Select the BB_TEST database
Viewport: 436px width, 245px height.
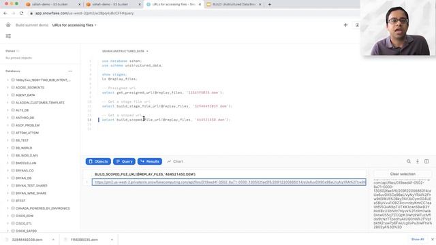click(x=22, y=140)
